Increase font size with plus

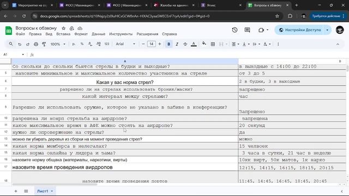160,44
